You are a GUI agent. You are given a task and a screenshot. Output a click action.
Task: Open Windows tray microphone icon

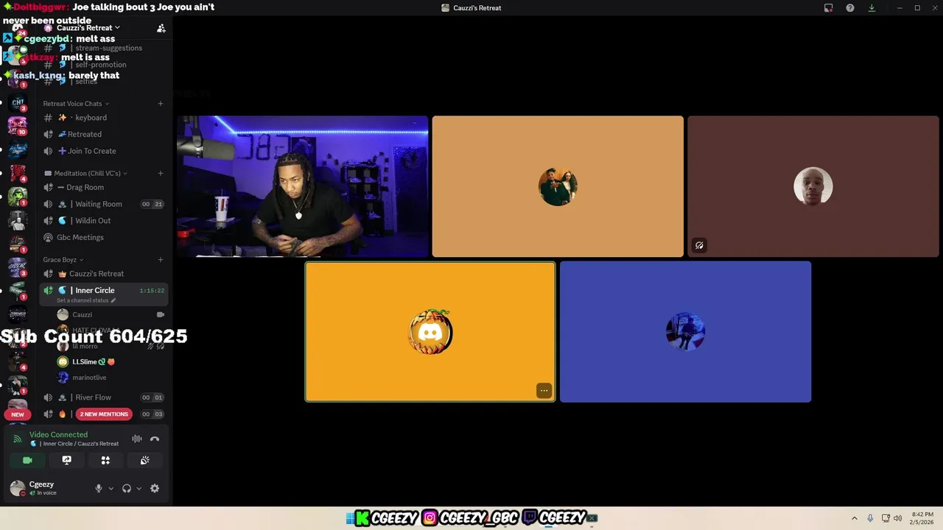tap(870, 518)
